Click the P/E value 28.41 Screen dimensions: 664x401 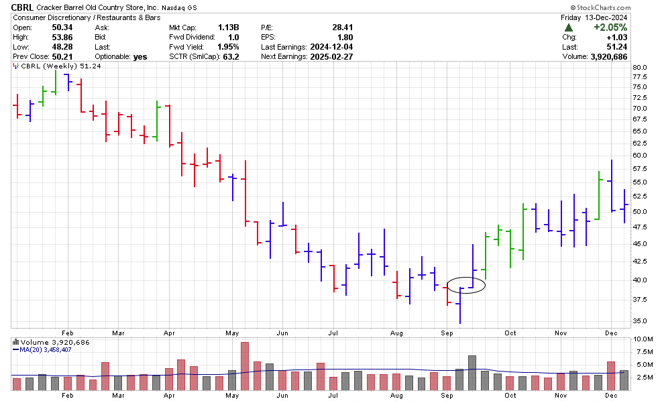[343, 27]
